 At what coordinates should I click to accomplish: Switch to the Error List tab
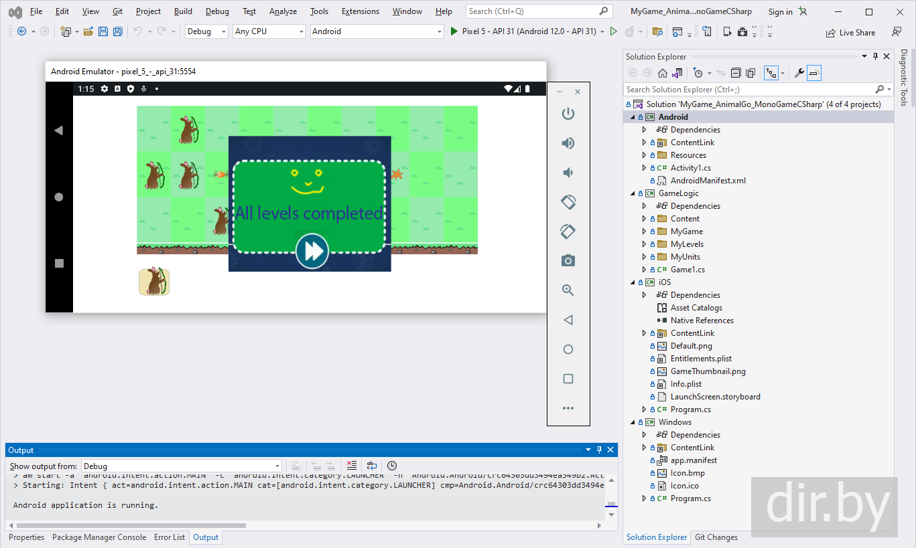tap(170, 537)
